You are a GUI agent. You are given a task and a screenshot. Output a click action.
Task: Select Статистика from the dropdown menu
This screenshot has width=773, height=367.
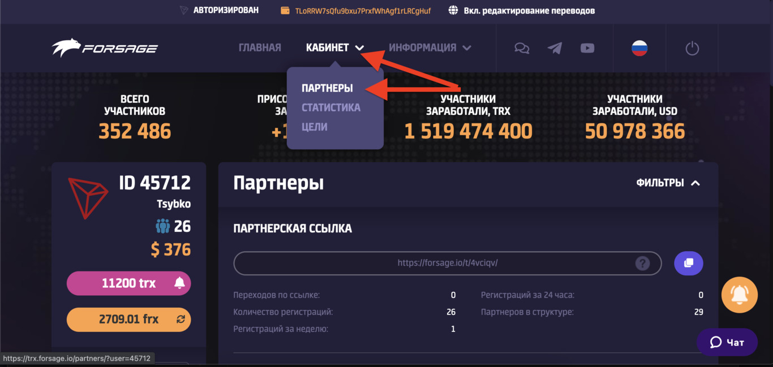[x=331, y=107]
